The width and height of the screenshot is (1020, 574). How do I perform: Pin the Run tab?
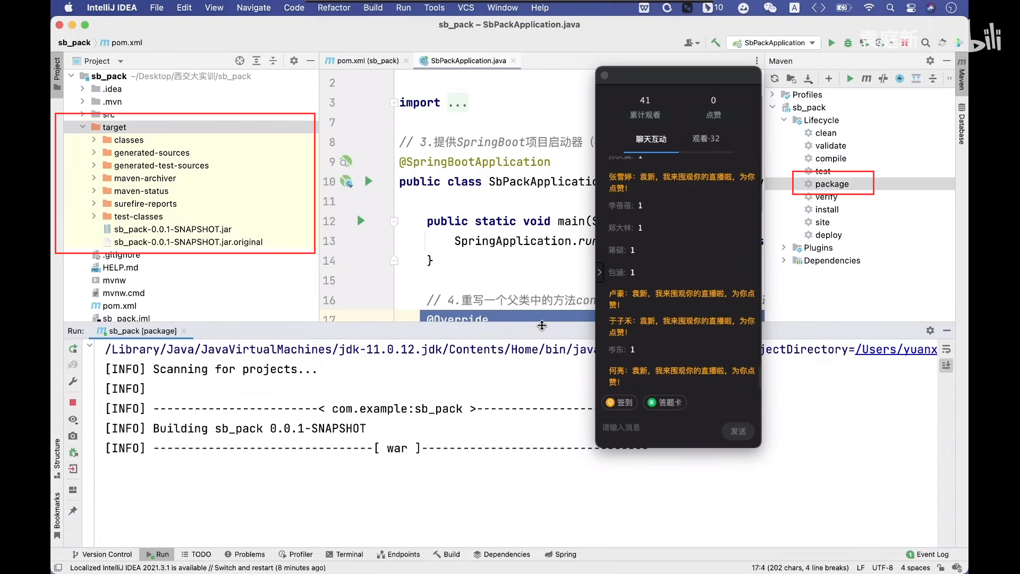click(x=73, y=511)
